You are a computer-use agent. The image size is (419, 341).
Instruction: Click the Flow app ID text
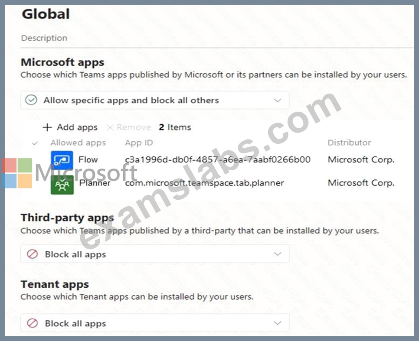pyautogui.click(x=217, y=160)
